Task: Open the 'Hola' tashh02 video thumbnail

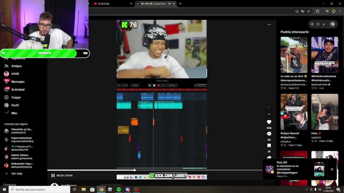Action: click(x=325, y=112)
